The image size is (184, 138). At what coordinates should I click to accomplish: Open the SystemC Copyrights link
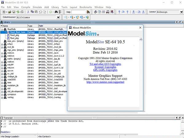click(105, 67)
